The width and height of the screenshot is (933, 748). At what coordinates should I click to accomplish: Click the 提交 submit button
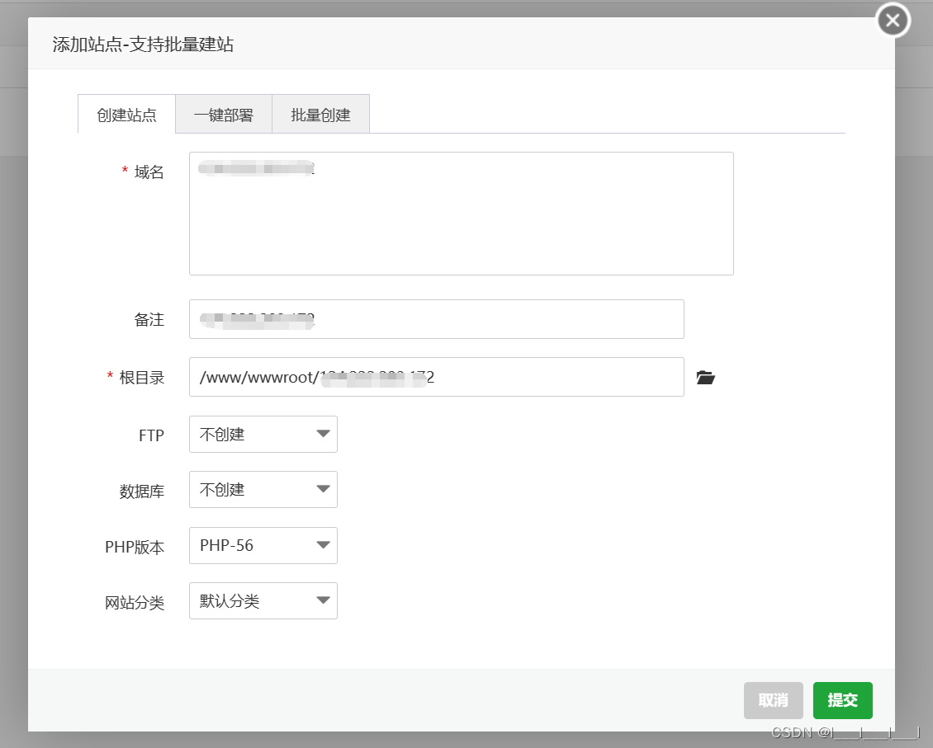[842, 699]
